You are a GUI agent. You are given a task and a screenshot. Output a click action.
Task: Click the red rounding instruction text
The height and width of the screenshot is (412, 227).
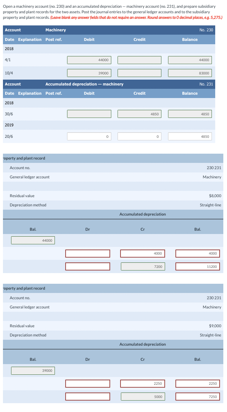tap(136, 18)
